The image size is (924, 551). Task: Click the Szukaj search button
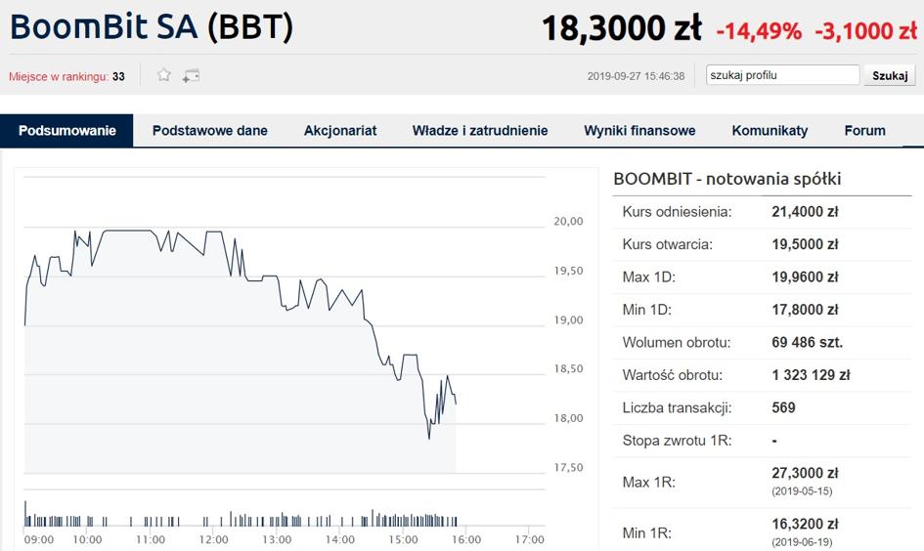click(890, 75)
